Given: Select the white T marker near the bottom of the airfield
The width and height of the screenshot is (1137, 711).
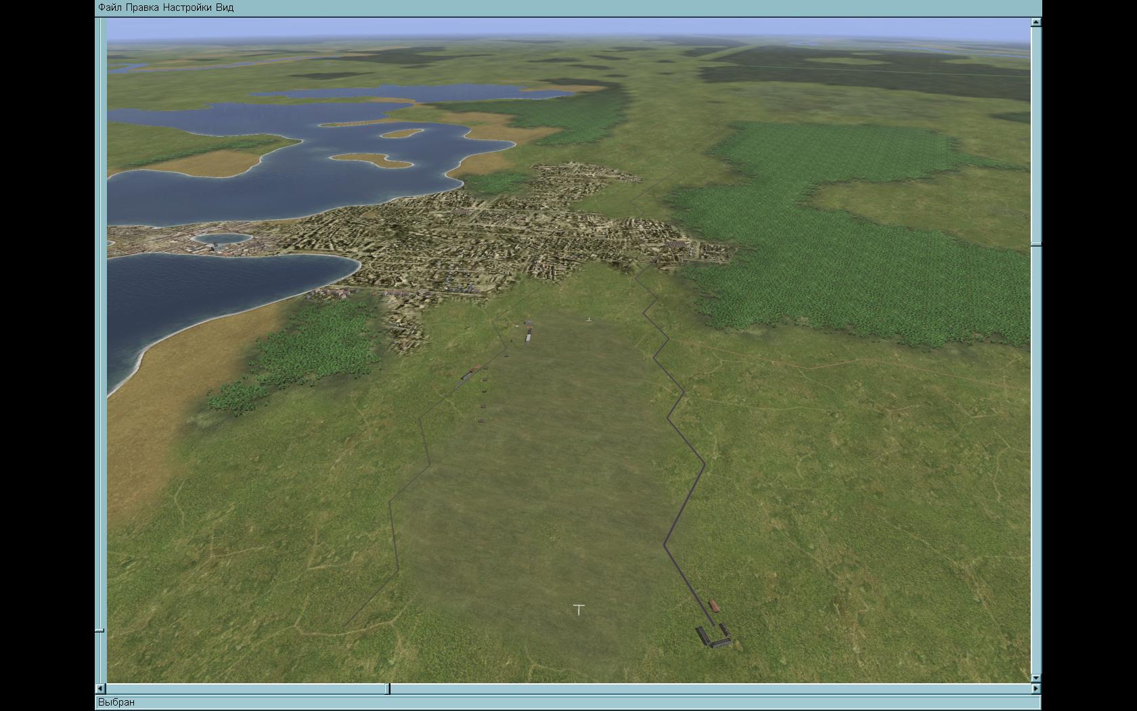Looking at the screenshot, I should [x=579, y=609].
